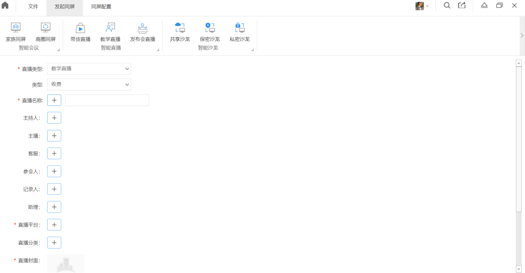This screenshot has height=273, width=525.
Task: Open the user avatar dropdown menu
Action: [422, 6]
